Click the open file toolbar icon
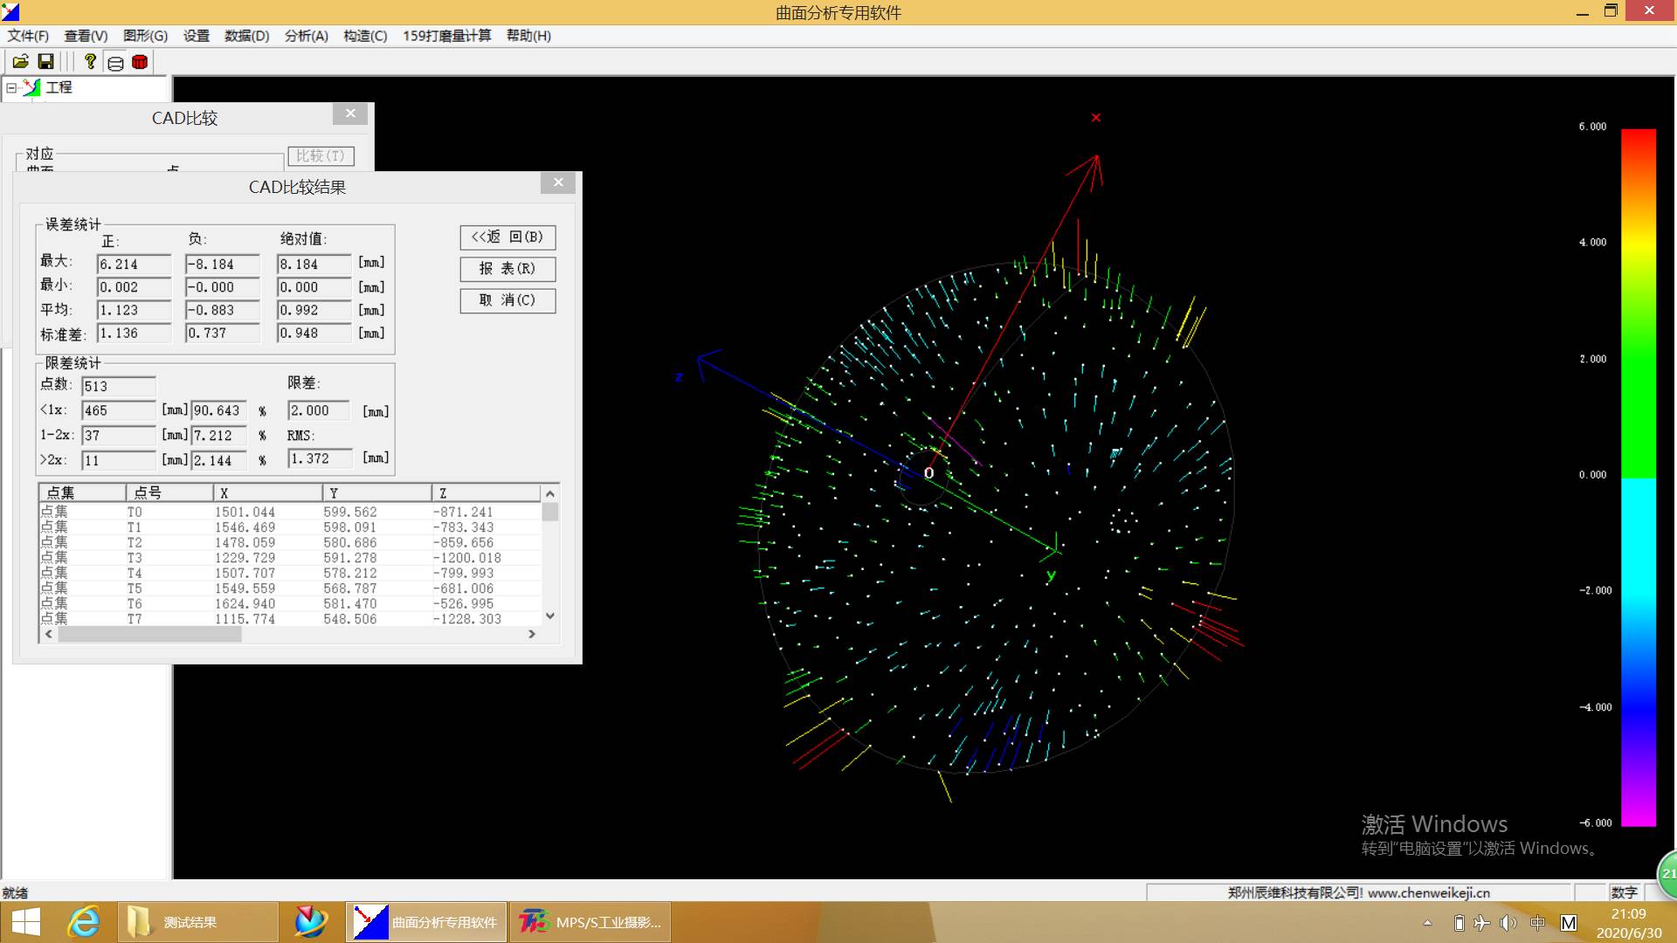Screen dimensions: 1677x943 (x=20, y=61)
